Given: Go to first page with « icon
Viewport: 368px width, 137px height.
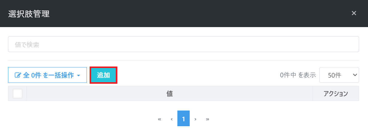Looking at the screenshot, I should pyautogui.click(x=160, y=119).
